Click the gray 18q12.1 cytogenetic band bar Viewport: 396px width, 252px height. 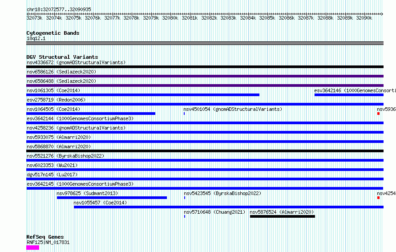(205, 43)
